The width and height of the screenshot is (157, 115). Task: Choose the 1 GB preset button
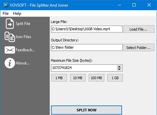pyautogui.click(x=115, y=78)
